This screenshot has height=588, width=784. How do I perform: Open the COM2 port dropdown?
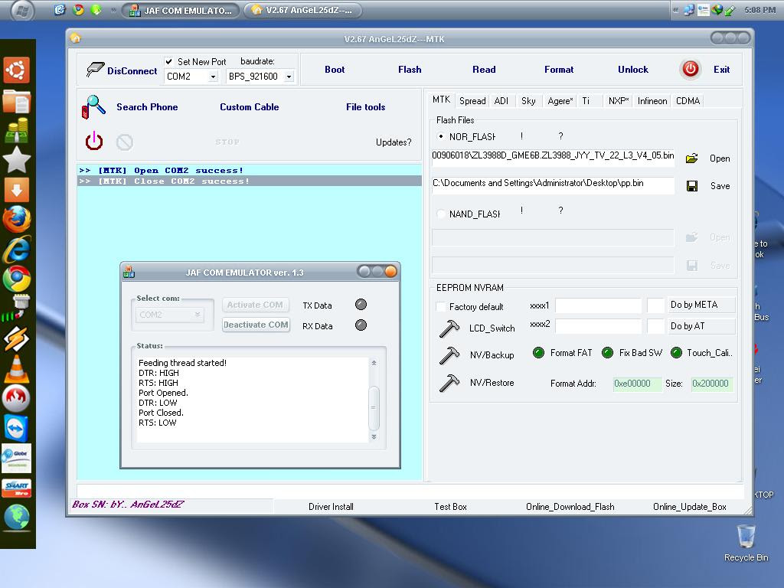point(213,77)
